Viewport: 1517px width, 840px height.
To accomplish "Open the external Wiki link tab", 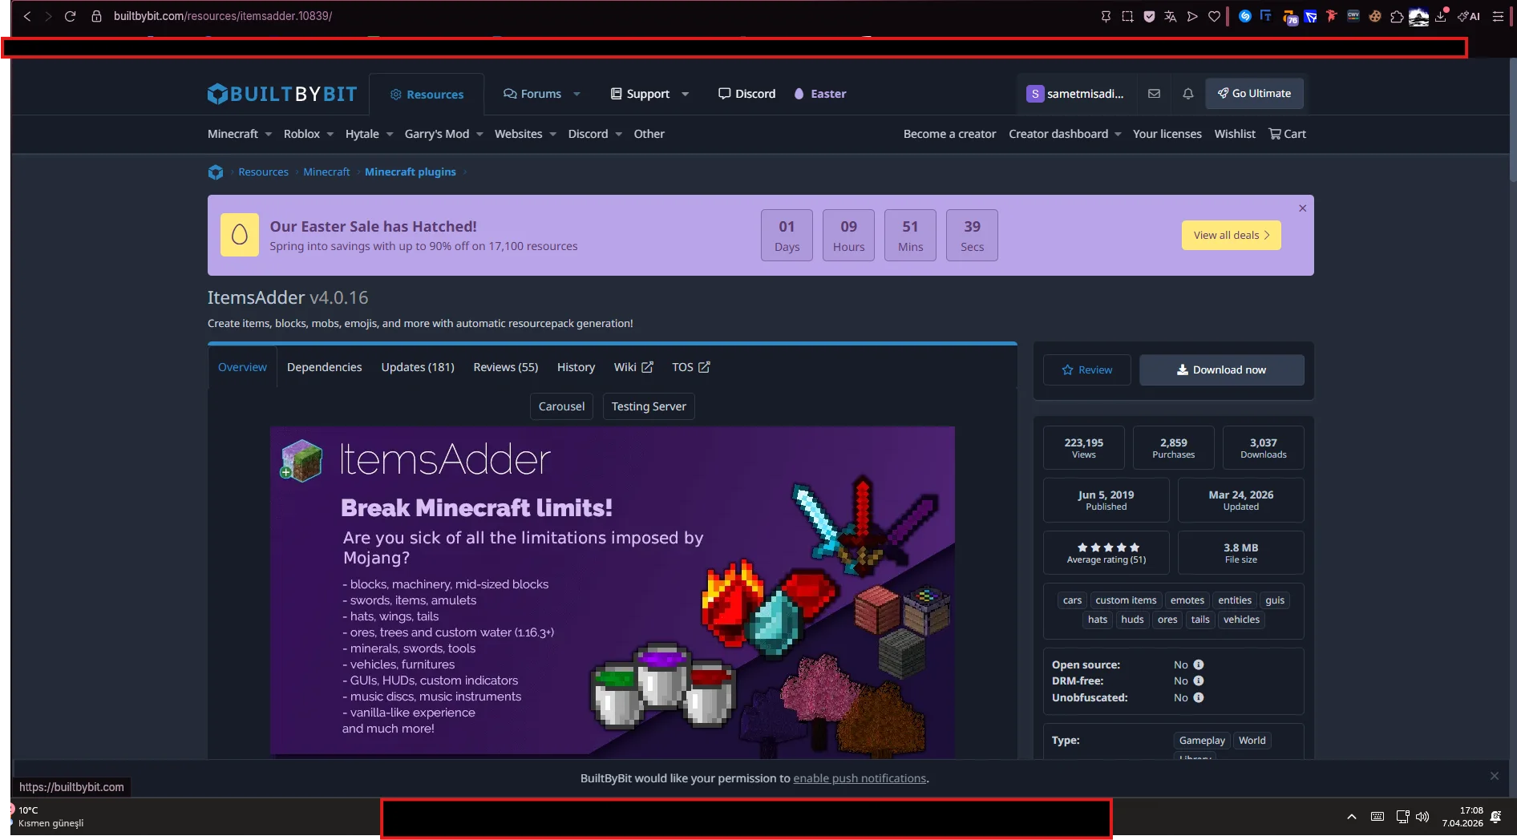I will (x=633, y=367).
